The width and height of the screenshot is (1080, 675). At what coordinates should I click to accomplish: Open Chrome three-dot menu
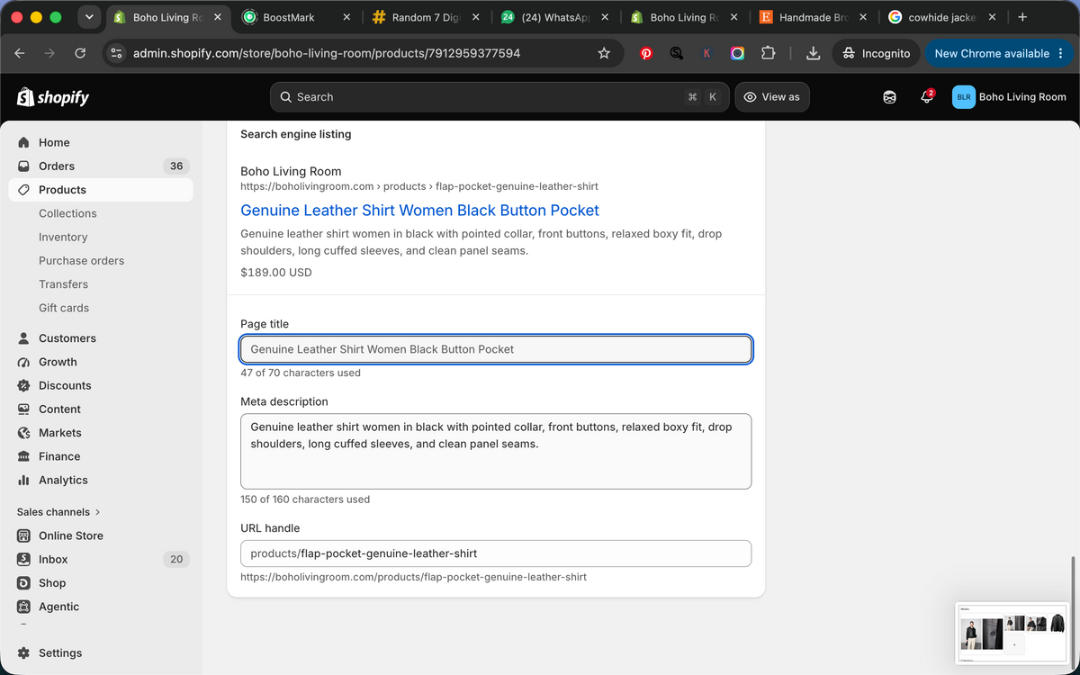(1061, 53)
